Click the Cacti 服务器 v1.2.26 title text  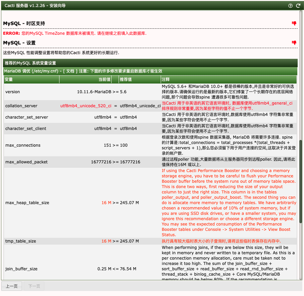(x=35, y=6)
